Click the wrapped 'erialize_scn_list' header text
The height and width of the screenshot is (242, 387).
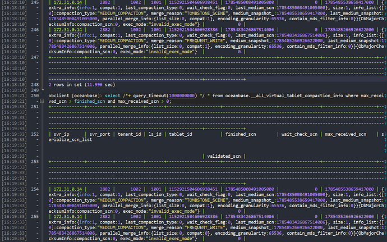70,140
